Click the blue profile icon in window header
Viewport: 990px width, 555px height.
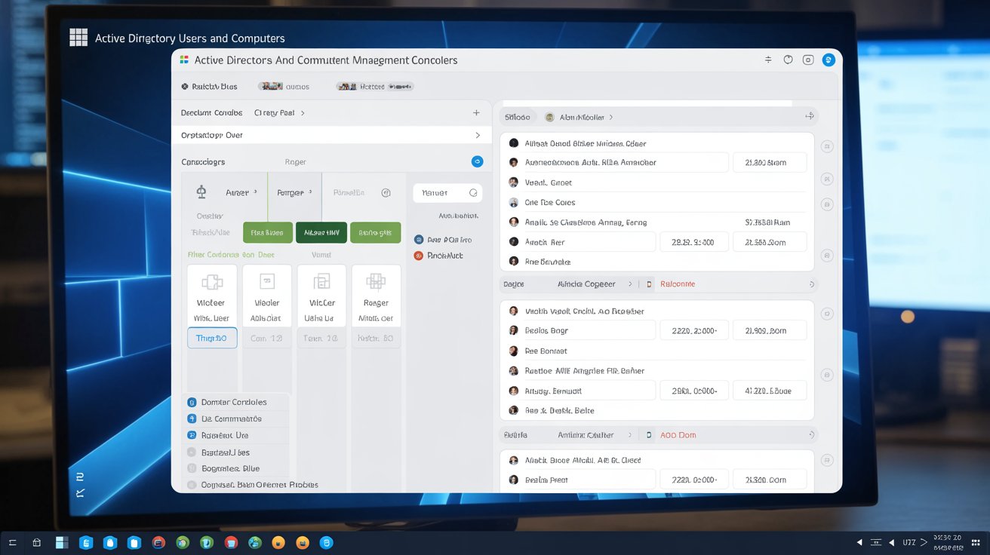coord(829,60)
